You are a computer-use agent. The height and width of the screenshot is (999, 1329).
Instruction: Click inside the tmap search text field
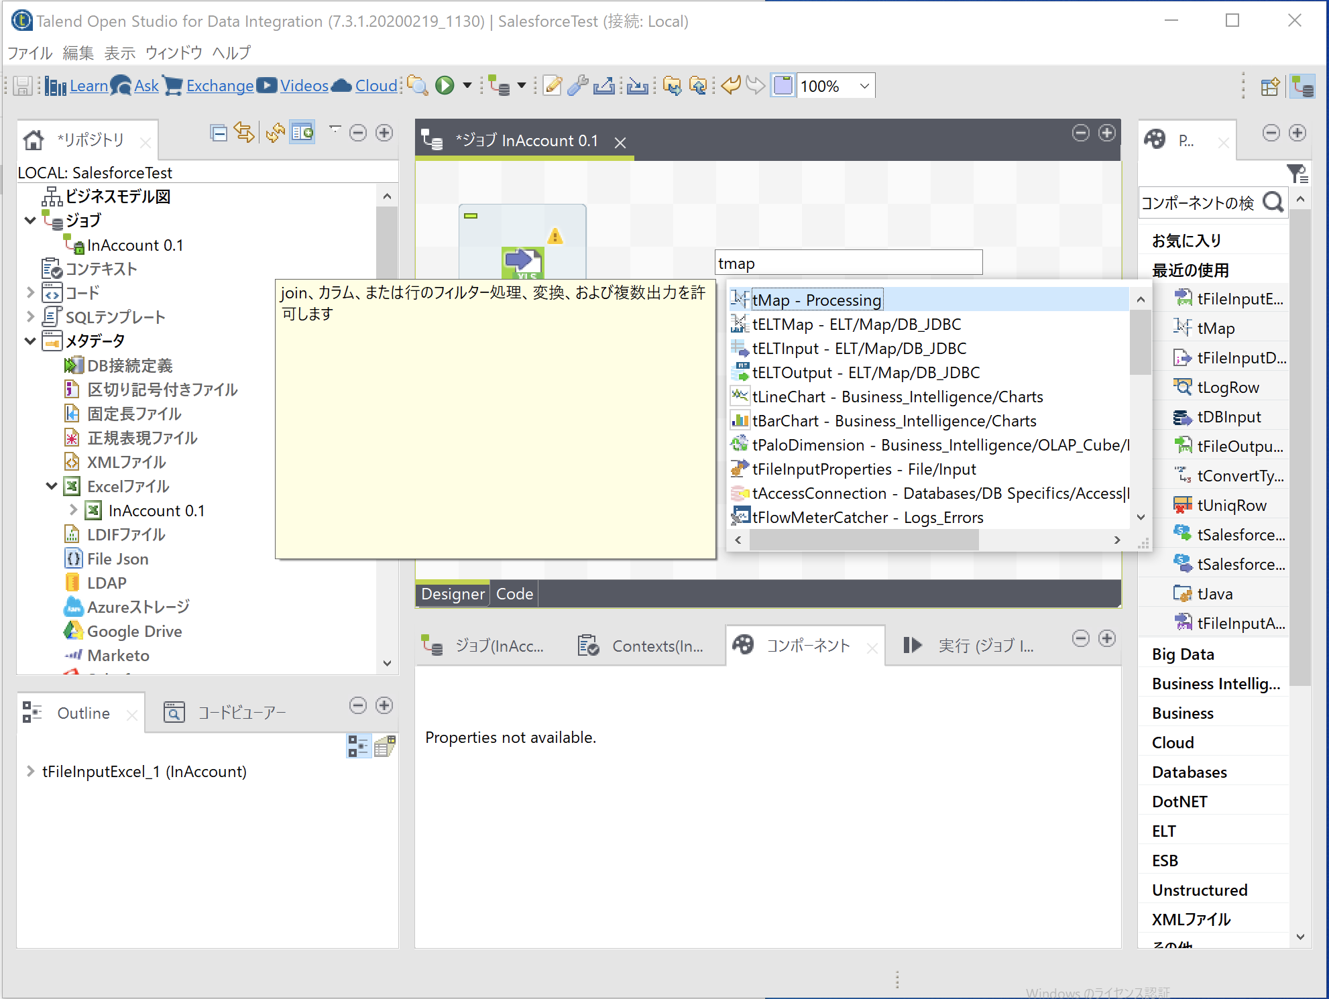tap(848, 262)
